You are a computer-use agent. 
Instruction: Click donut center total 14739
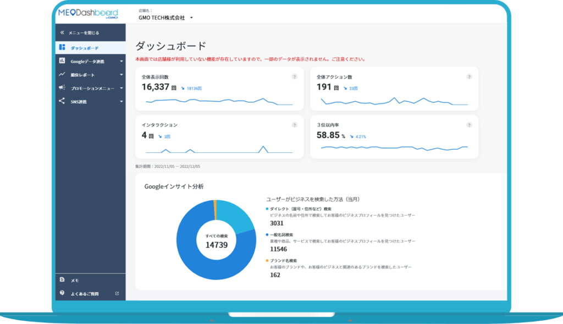pyautogui.click(x=217, y=245)
